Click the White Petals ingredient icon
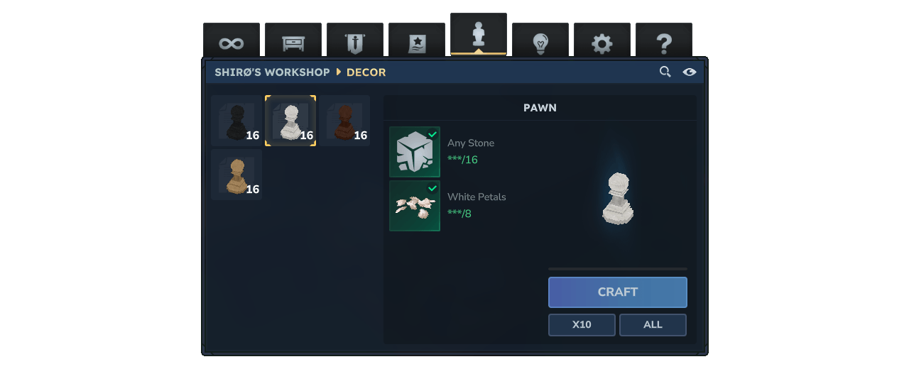Screen dimensions: 909x369 [x=415, y=206]
